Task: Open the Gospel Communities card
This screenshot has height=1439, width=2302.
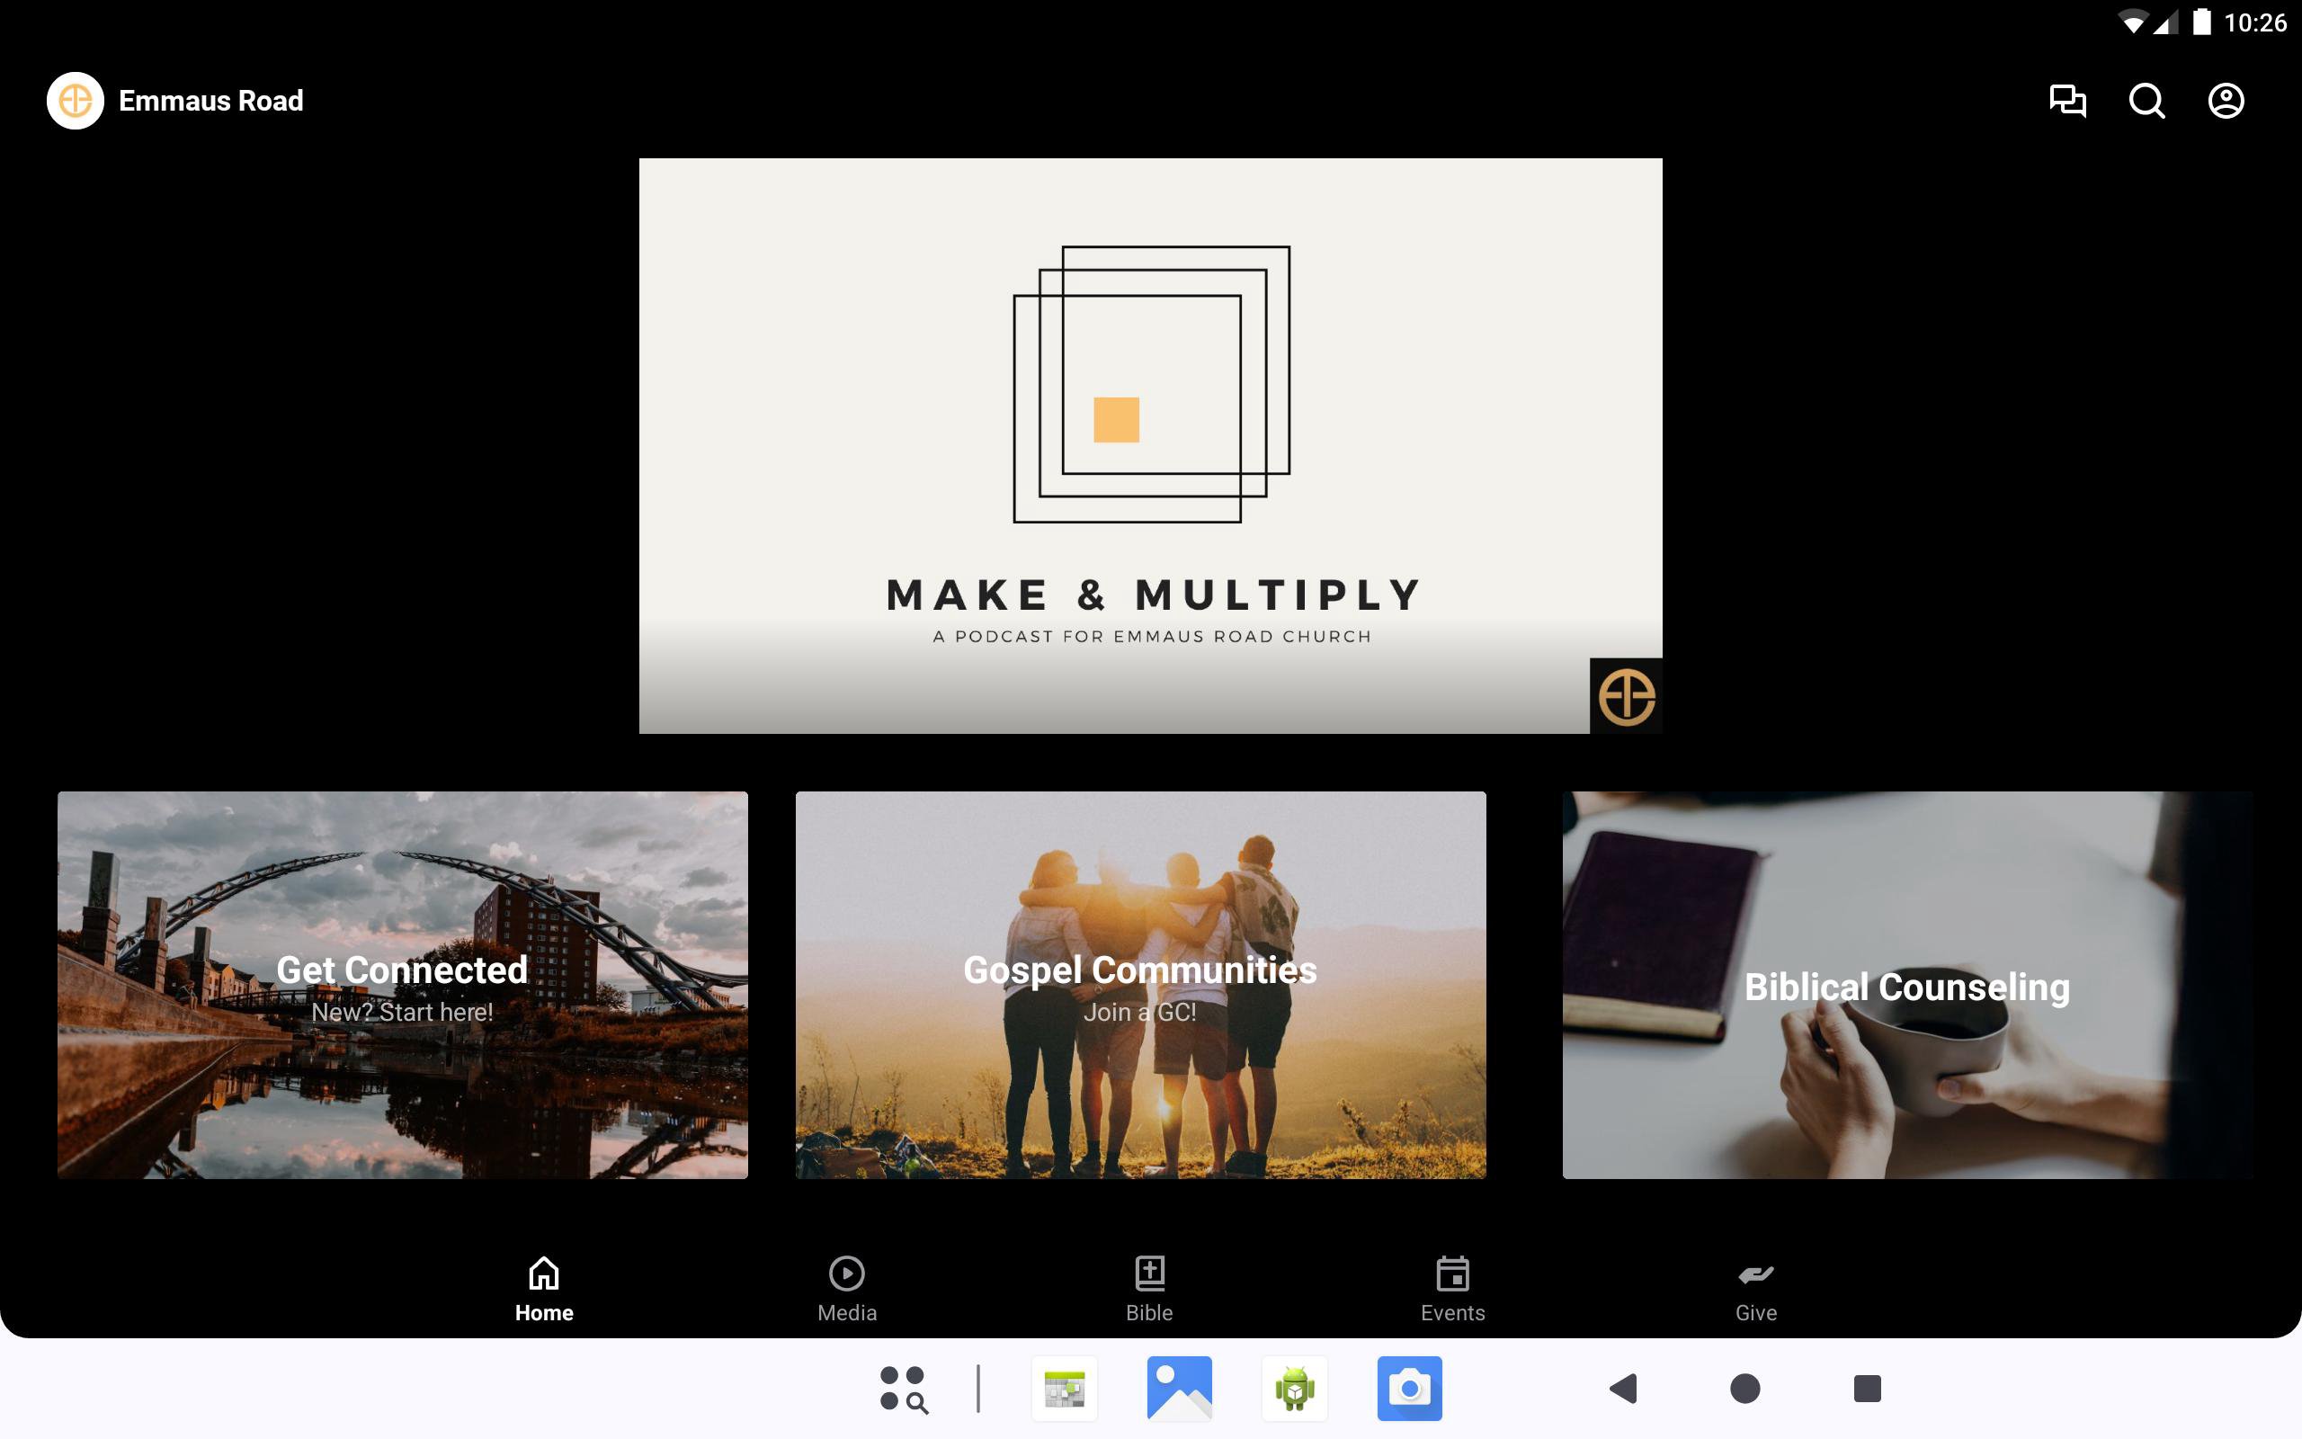Action: pos(1140,985)
